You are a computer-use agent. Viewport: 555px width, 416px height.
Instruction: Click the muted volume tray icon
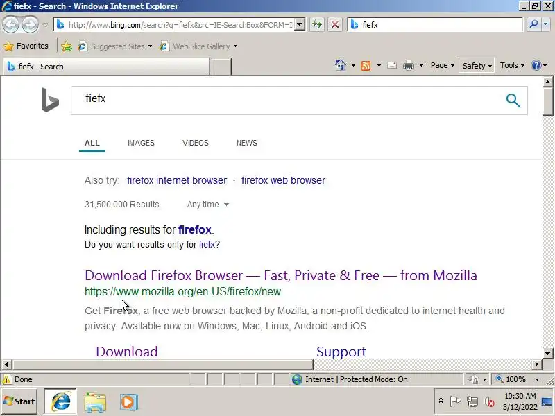[489, 401]
